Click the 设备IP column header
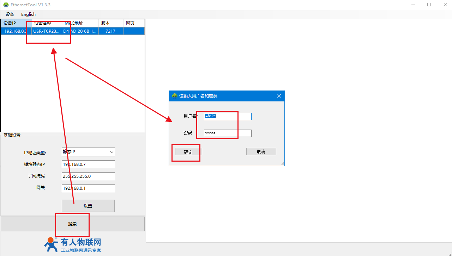Image resolution: width=452 pixels, height=256 pixels. [16, 23]
